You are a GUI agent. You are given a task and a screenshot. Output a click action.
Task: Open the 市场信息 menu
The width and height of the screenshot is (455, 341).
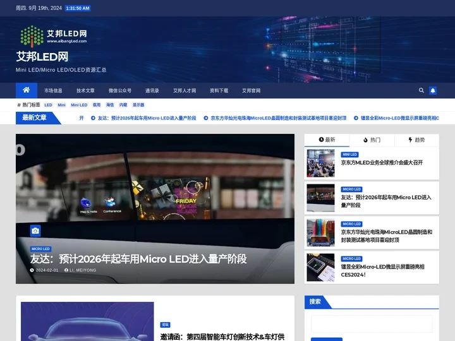53,91
